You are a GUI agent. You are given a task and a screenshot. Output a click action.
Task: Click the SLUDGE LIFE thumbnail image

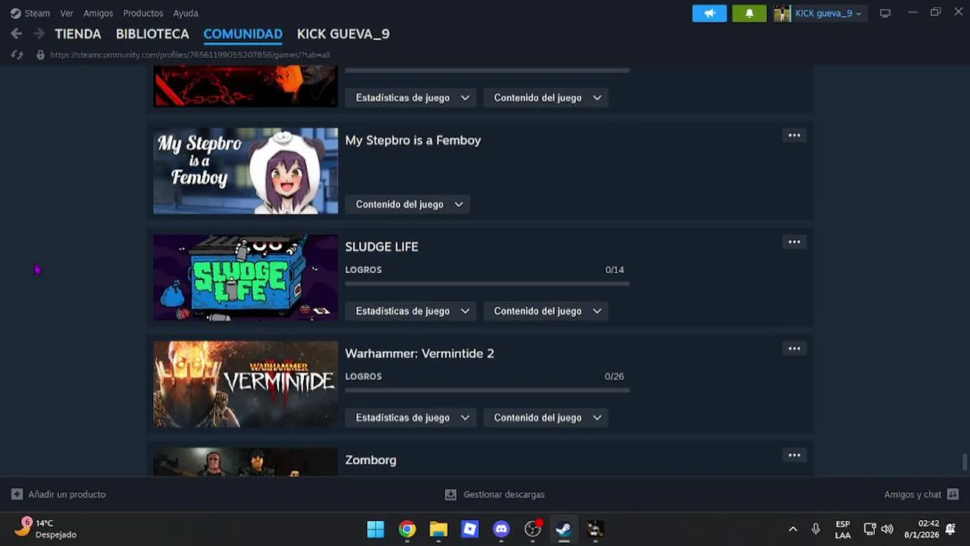coord(246,278)
